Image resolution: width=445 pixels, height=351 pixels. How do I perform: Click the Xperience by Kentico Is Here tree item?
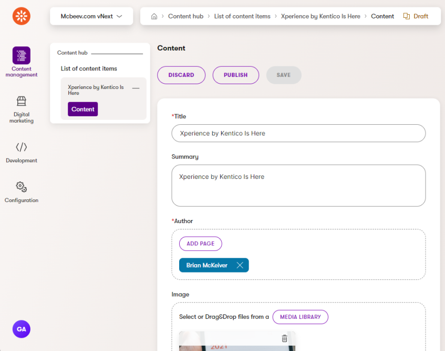(96, 90)
